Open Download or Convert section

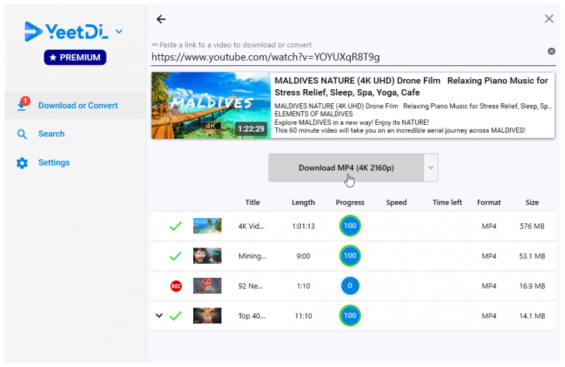pyautogui.click(x=75, y=106)
